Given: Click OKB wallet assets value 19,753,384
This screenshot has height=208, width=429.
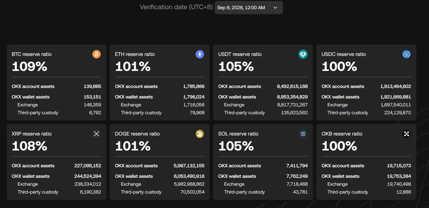Looking at the screenshot, I should click(x=399, y=176).
